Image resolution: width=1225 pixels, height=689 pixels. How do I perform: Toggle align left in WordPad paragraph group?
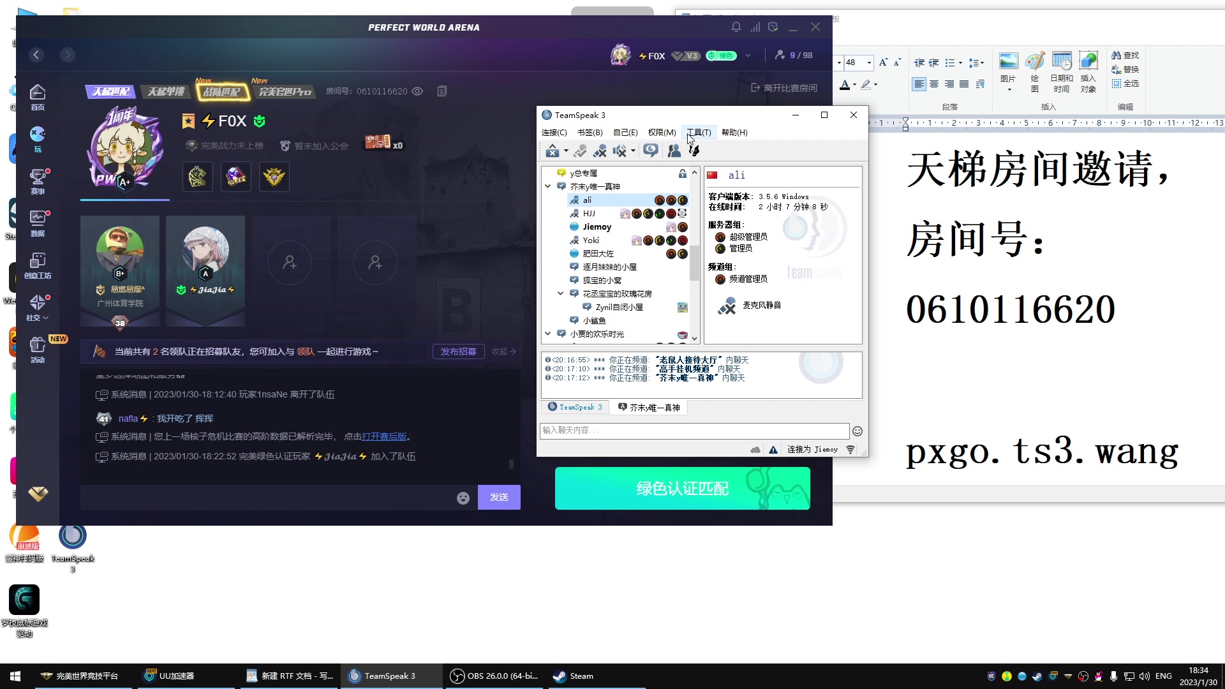919,84
